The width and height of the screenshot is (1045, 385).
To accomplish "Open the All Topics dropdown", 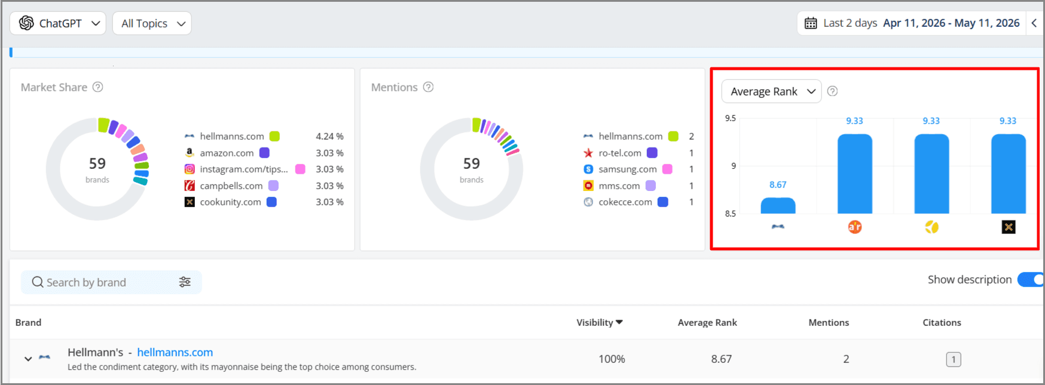I will pyautogui.click(x=152, y=23).
